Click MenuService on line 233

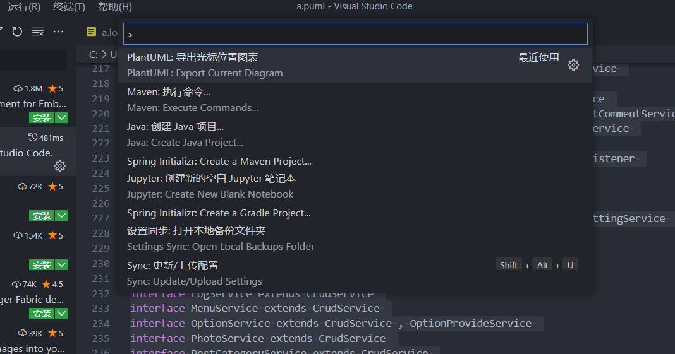pyautogui.click(x=224, y=309)
